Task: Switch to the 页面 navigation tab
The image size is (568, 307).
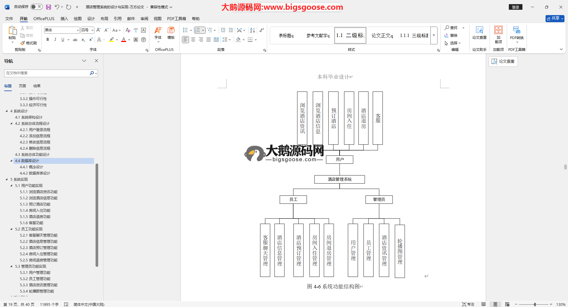Action: pyautogui.click(x=22, y=86)
